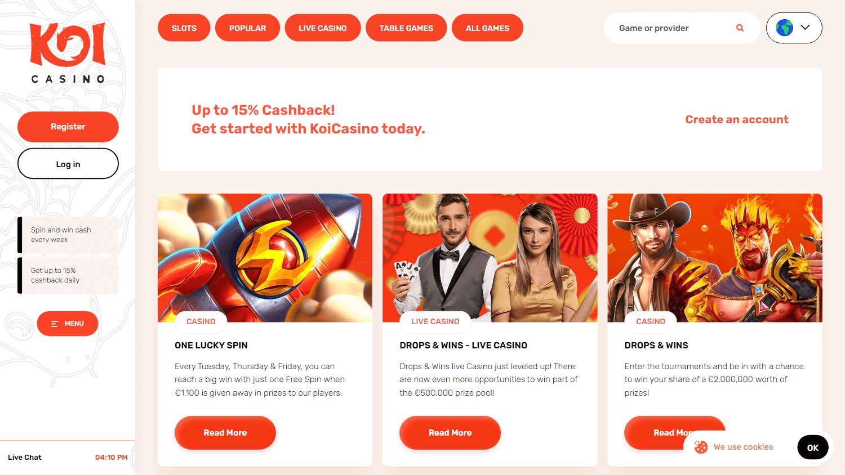The height and width of the screenshot is (475, 845).
Task: Show ALL GAMES
Action: [487, 28]
